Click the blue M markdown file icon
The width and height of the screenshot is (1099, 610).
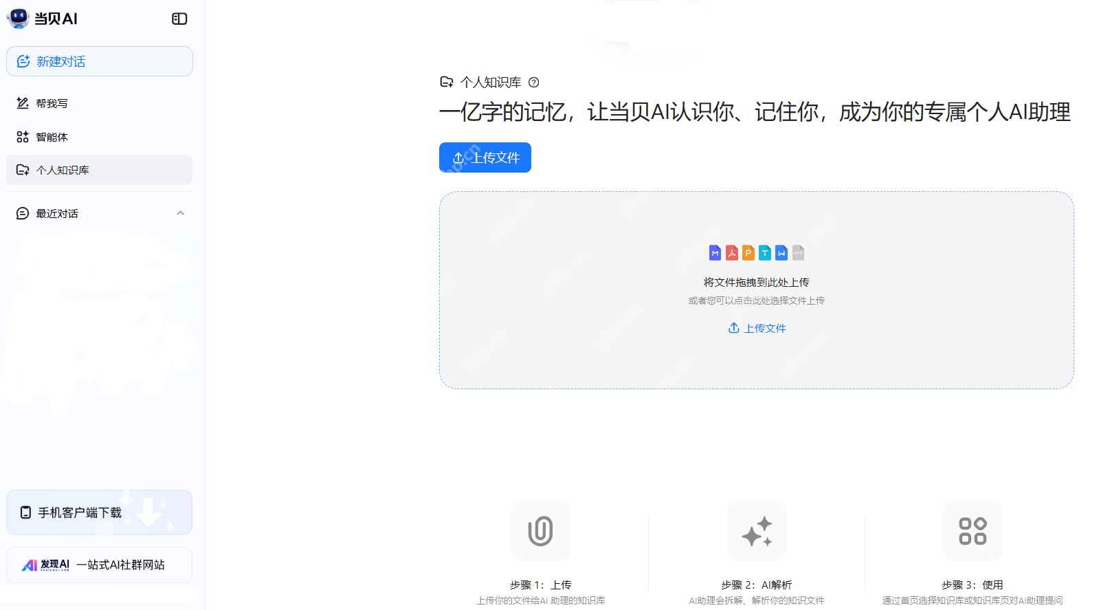(715, 253)
